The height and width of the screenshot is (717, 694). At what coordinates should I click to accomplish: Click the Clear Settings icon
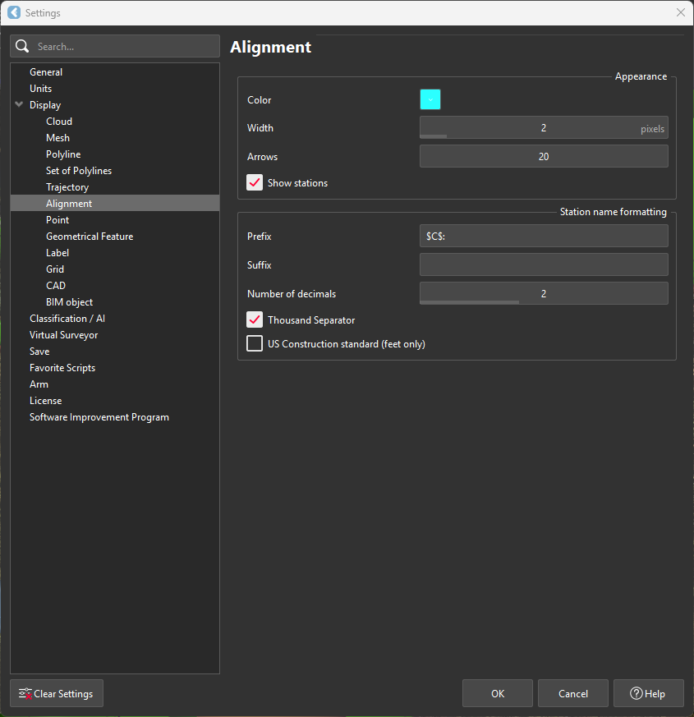tap(25, 694)
